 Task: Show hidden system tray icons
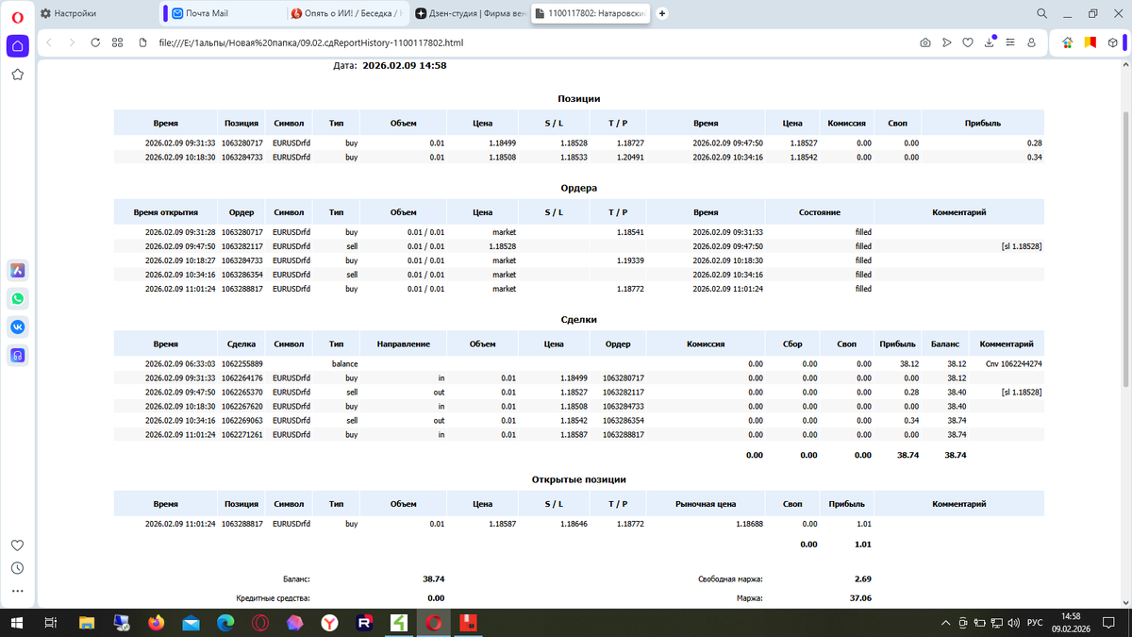[x=946, y=622]
